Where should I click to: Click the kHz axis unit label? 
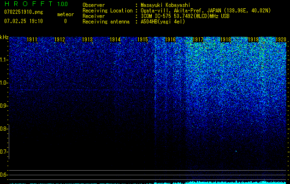pos(4,37)
